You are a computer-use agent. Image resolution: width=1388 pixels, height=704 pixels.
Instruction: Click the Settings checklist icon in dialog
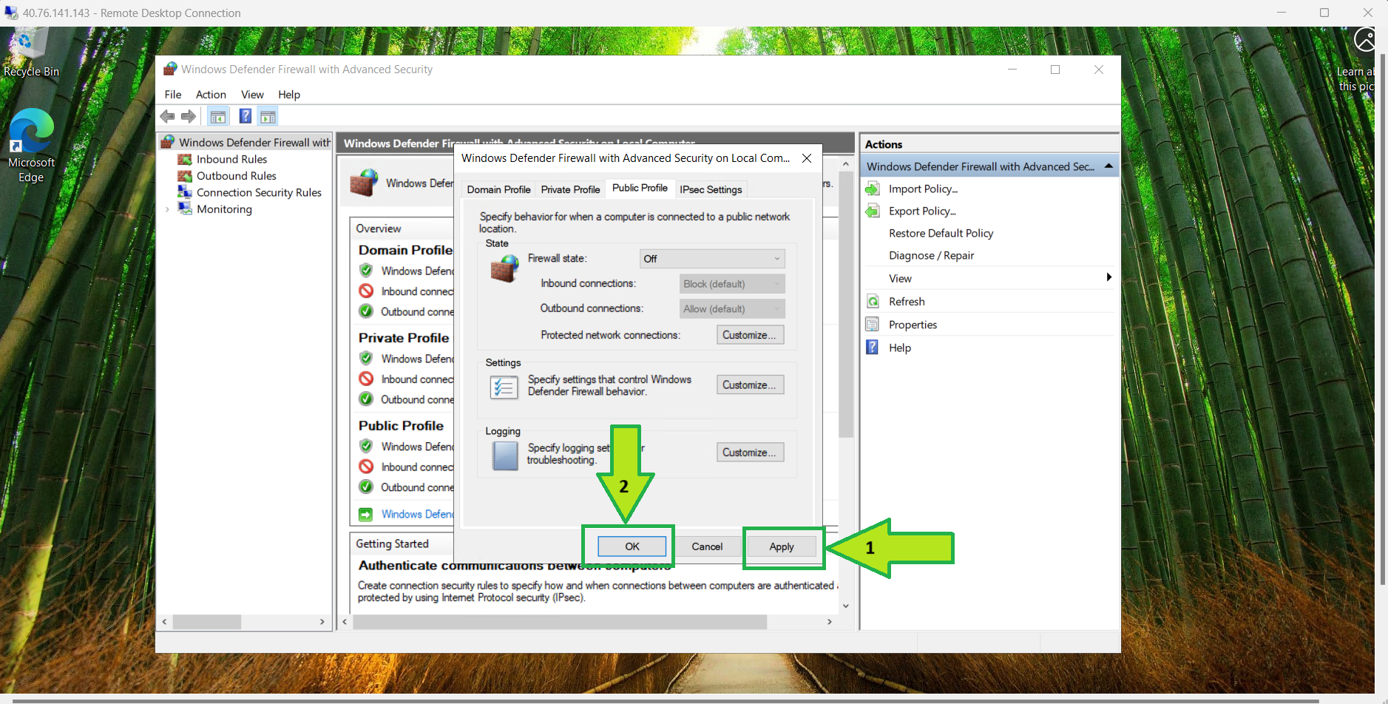(504, 387)
